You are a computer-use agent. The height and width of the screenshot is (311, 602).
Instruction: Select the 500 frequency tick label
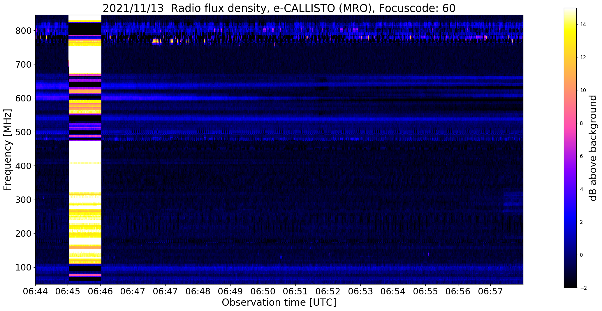coord(23,132)
